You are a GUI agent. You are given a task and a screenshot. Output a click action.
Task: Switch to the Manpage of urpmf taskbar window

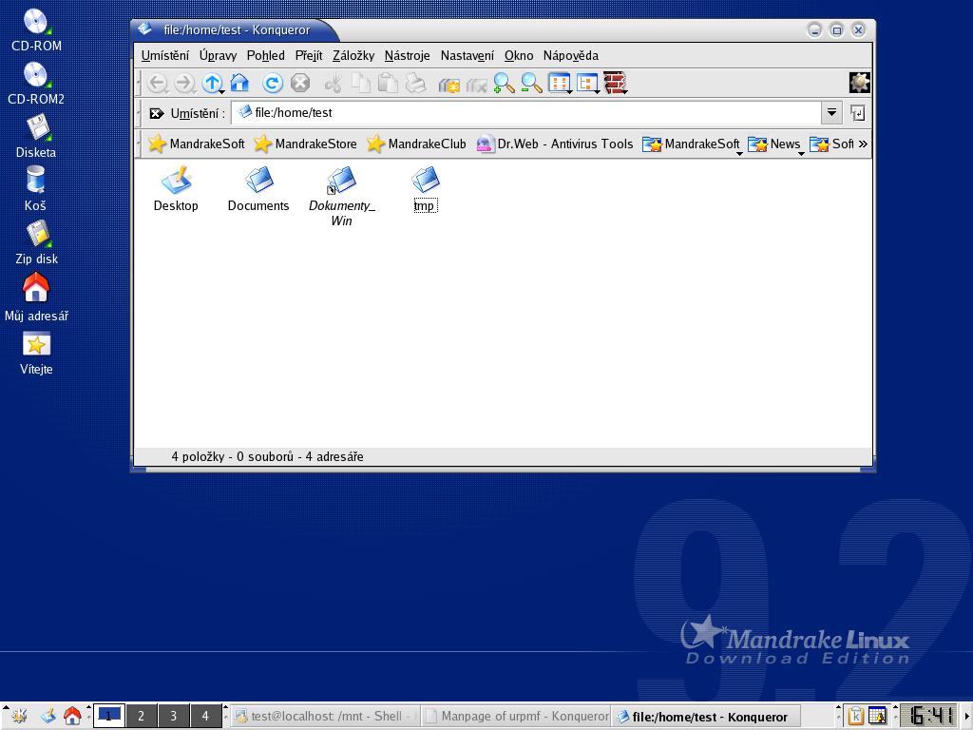tap(516, 716)
